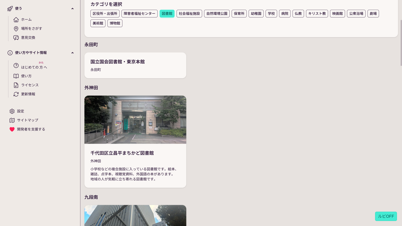Select the 仏教 category chip

click(x=298, y=14)
